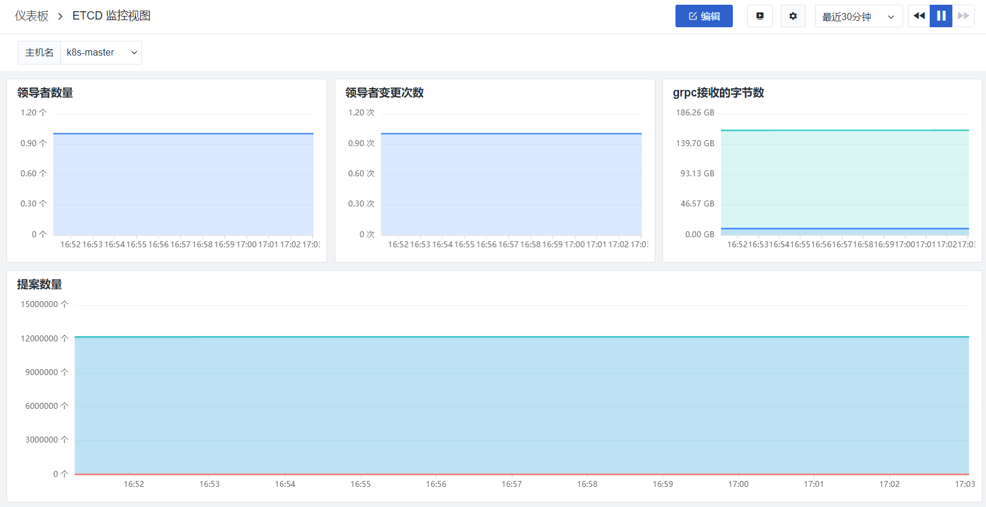Click the teal area of grpc chart

pyautogui.click(x=845, y=179)
